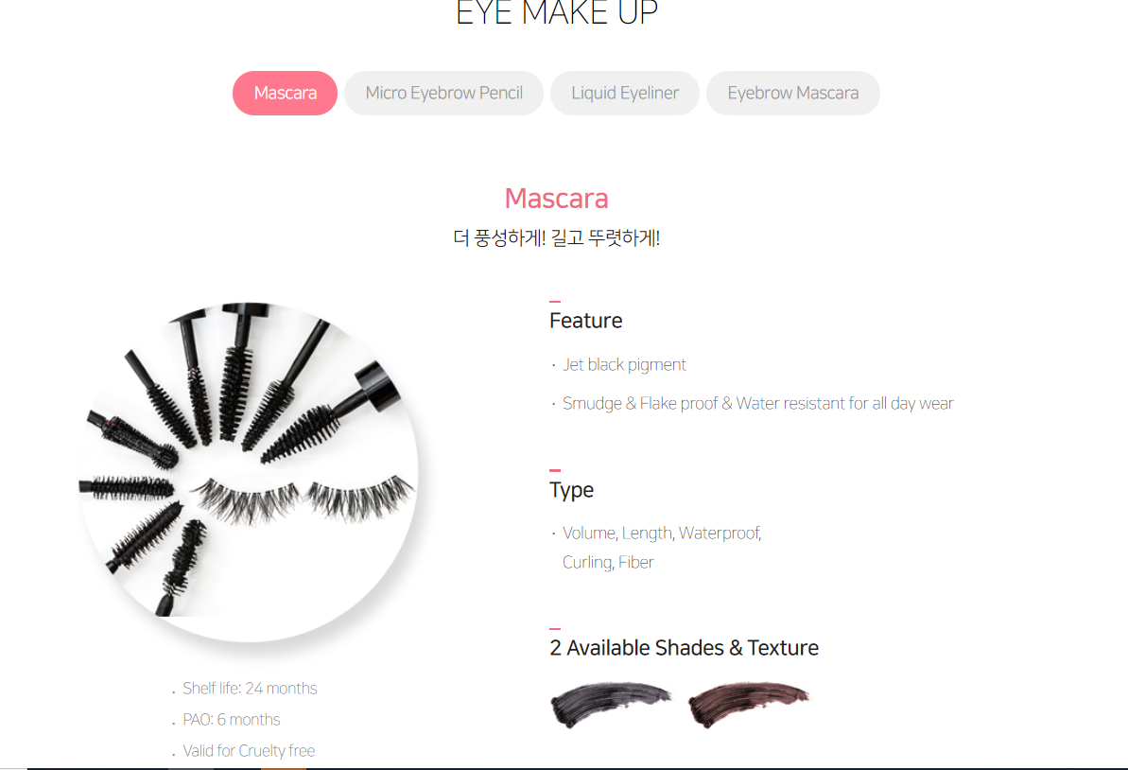The height and width of the screenshot is (770, 1128).
Task: Select the Jet black pigment bullet
Action: tap(624, 365)
